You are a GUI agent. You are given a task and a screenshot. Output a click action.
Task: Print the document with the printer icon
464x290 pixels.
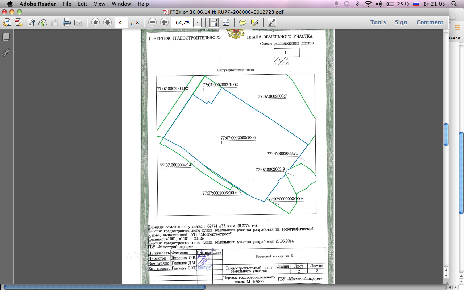coord(67,22)
